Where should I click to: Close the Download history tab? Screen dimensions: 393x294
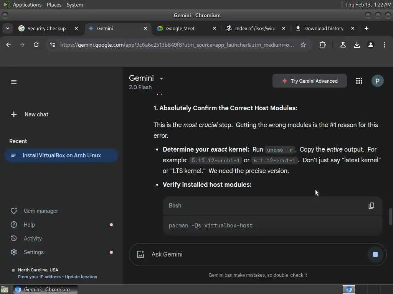pos(352,28)
